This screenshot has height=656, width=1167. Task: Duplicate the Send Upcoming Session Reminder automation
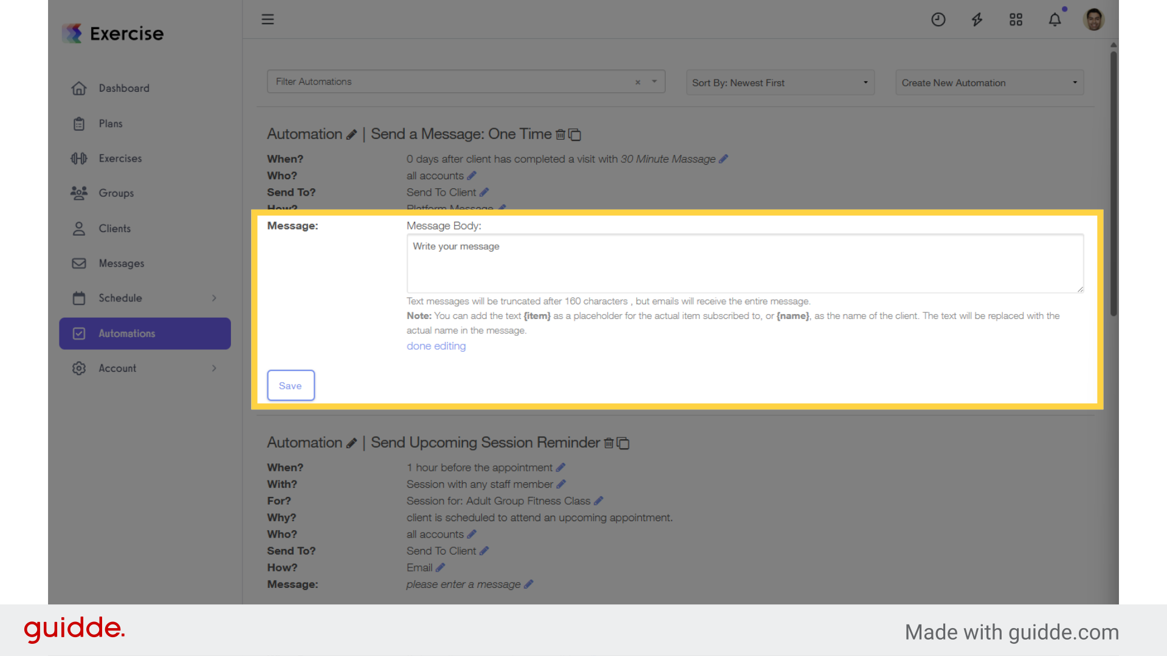(623, 443)
